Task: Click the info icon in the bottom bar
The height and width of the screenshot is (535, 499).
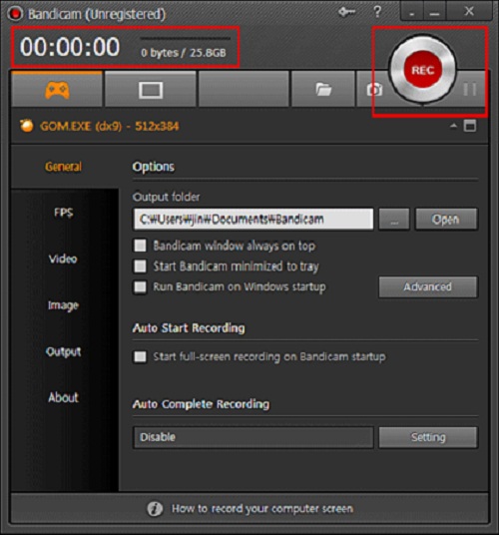Action: point(155,508)
